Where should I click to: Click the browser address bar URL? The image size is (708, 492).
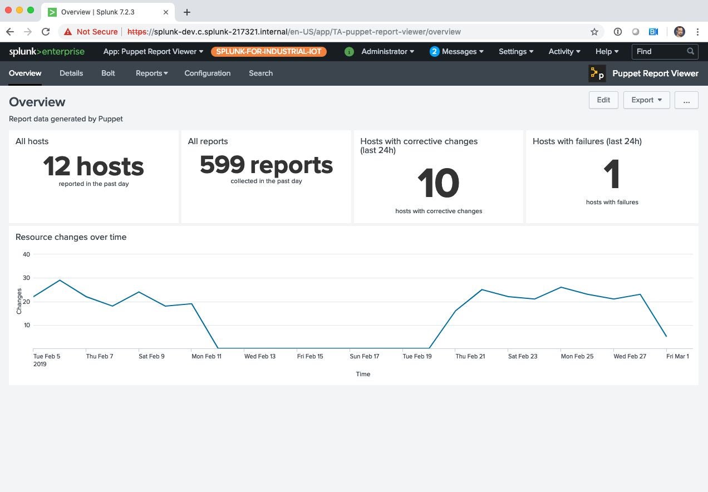294,32
